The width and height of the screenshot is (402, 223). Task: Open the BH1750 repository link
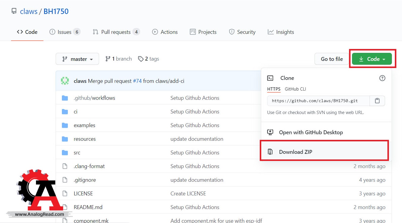click(x=56, y=11)
